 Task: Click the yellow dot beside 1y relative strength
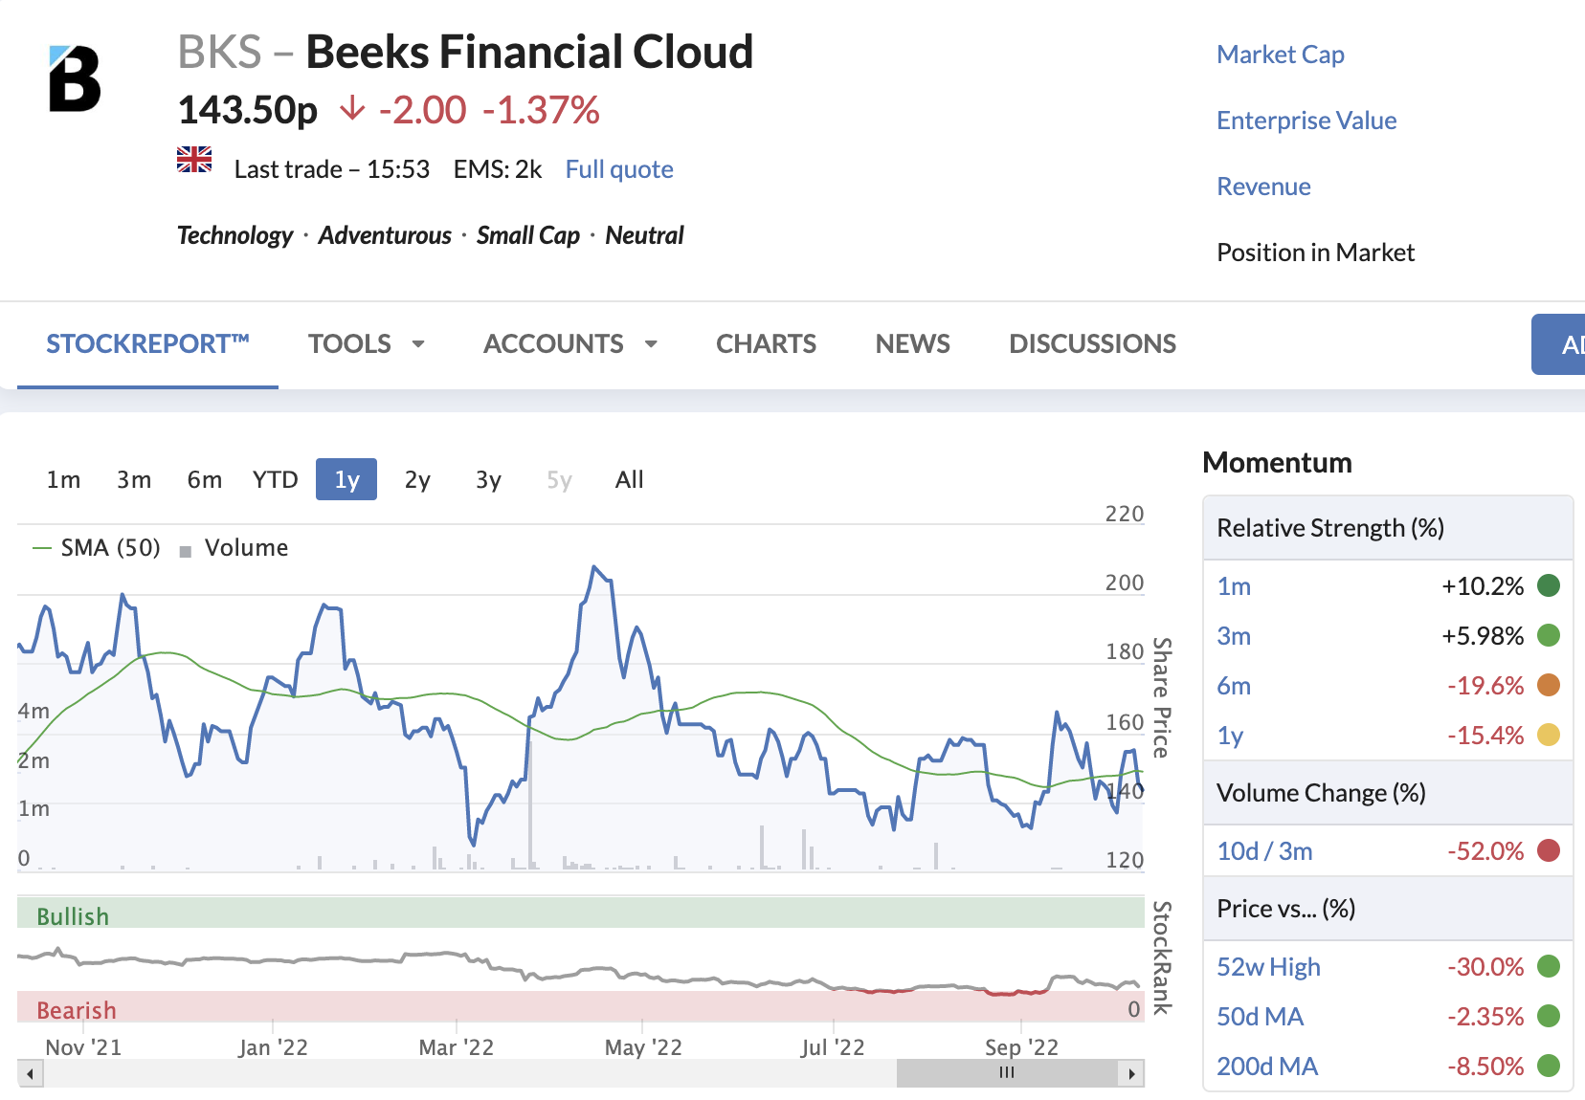click(1548, 735)
